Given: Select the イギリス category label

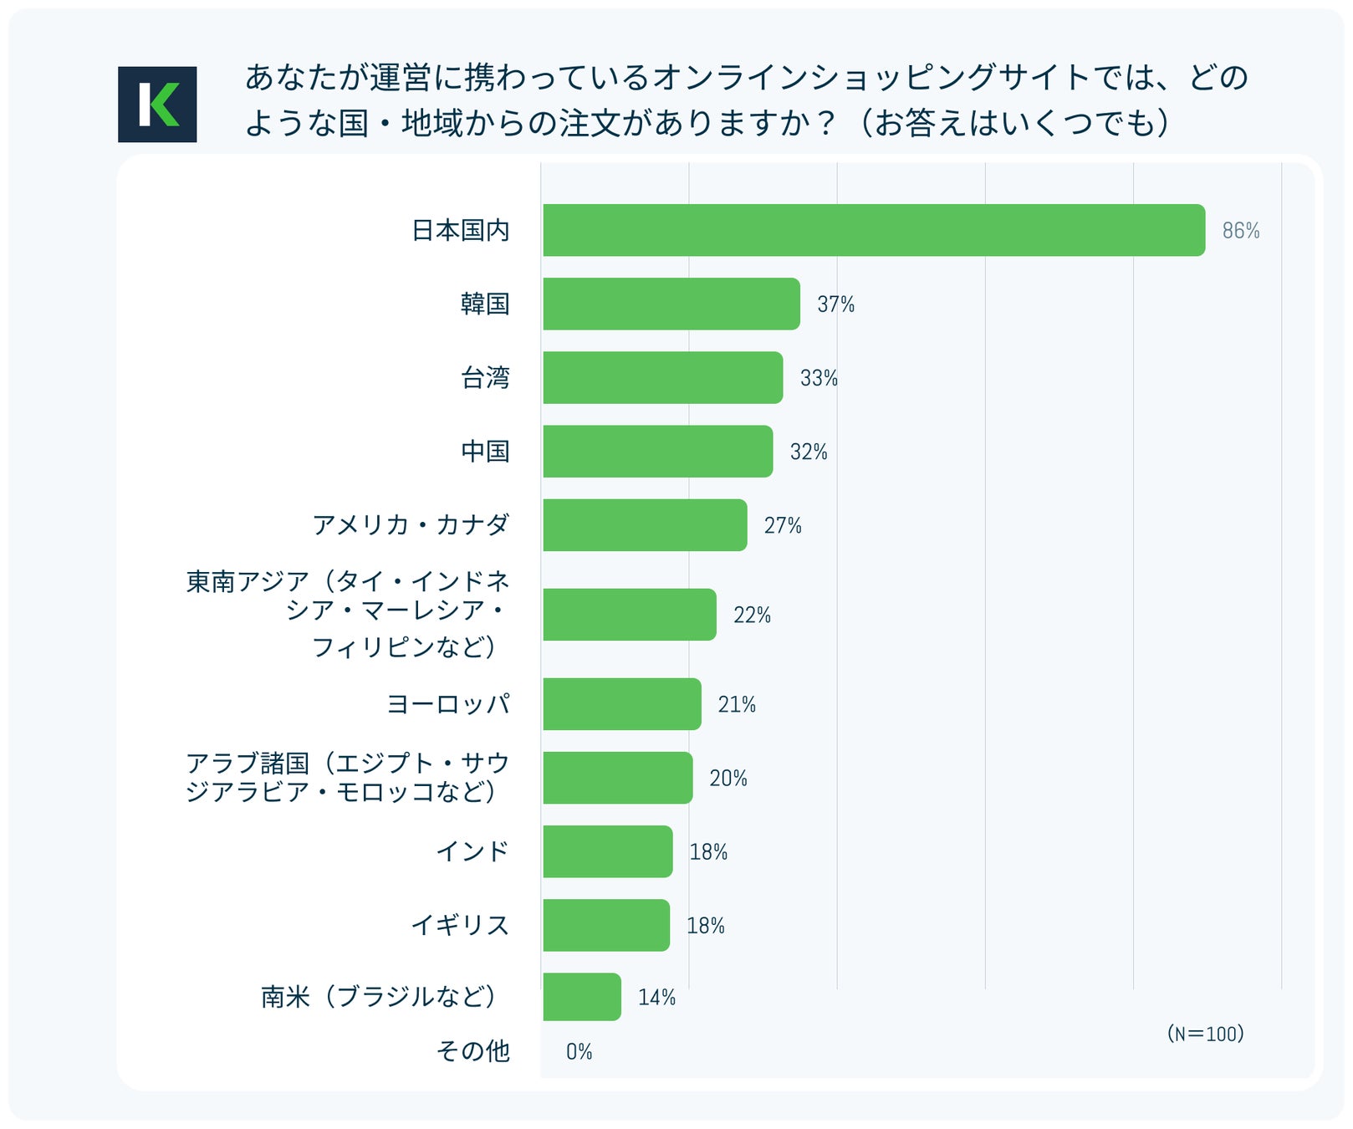Looking at the screenshot, I should click(x=460, y=925).
